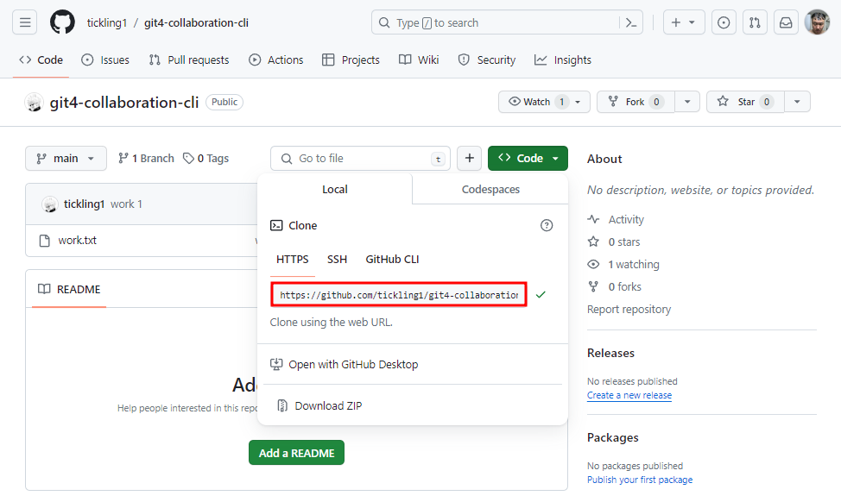Open the command palette icon in search bar
Screen dimensions: 841x502
coord(630,23)
